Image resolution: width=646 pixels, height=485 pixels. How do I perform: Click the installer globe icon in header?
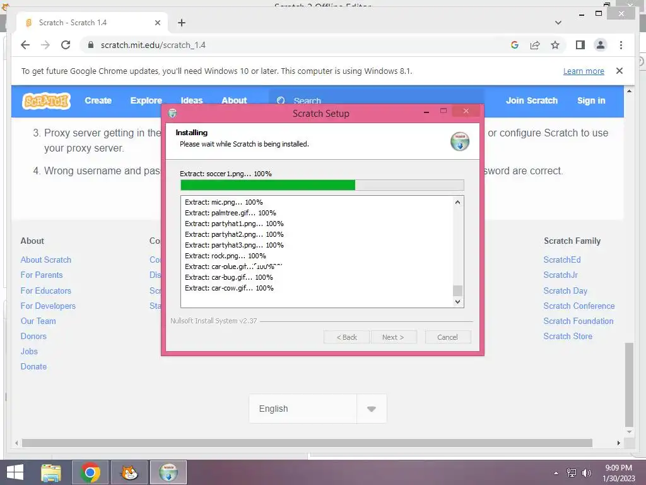[460, 141]
